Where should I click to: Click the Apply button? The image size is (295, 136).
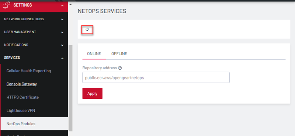click(x=93, y=93)
